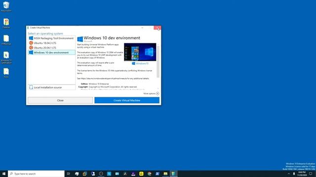Click the Close button in dialog
This screenshot has width=316, height=177.
(60, 100)
